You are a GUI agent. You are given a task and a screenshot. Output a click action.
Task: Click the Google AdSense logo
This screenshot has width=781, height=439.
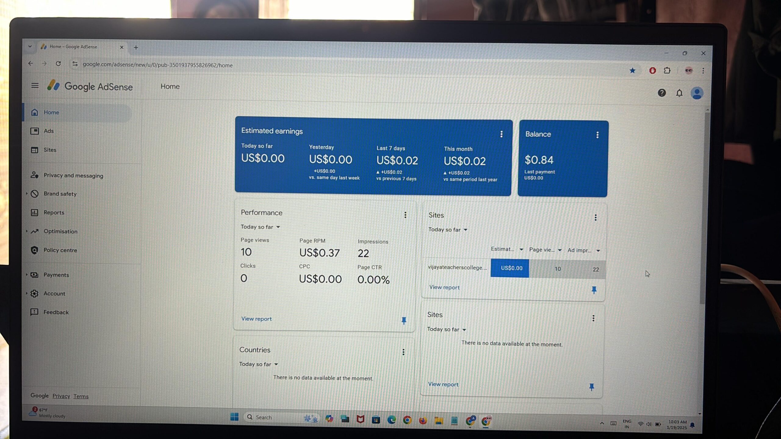90,86
